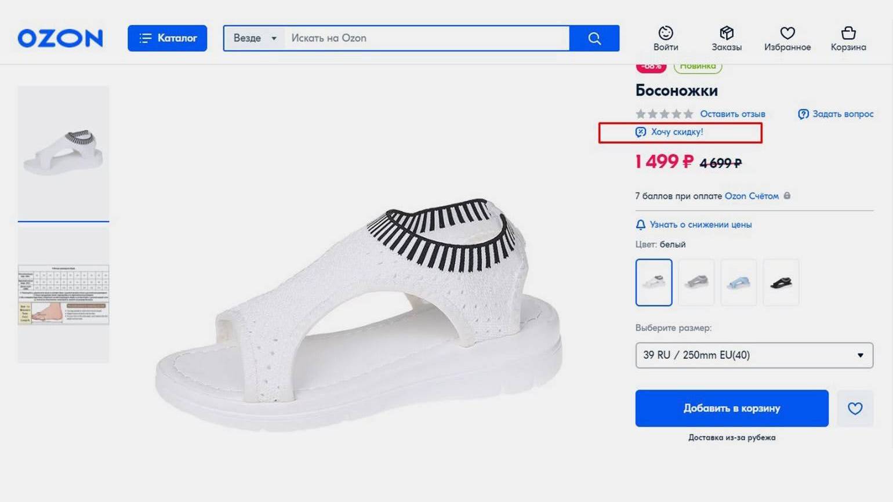Open the size selector 39 RU dropdown
Image resolution: width=893 pixels, height=502 pixels.
point(754,355)
